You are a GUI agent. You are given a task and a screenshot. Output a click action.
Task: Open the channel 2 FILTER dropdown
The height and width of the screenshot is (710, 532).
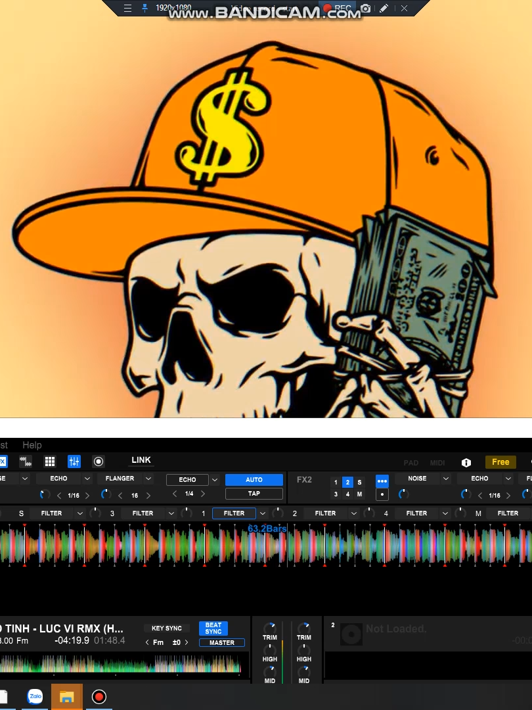354,513
